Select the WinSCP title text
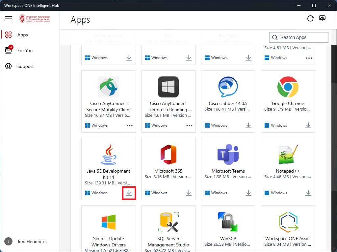 pyautogui.click(x=228, y=239)
